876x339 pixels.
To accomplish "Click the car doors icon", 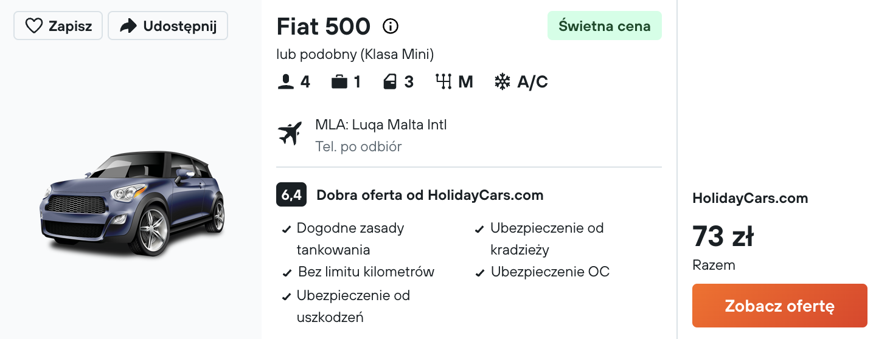I will click(x=390, y=82).
